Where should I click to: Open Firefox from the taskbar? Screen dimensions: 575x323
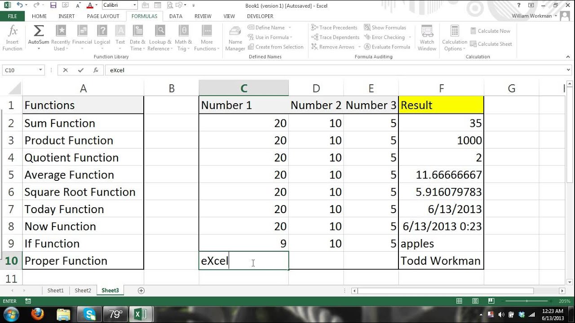(37, 314)
